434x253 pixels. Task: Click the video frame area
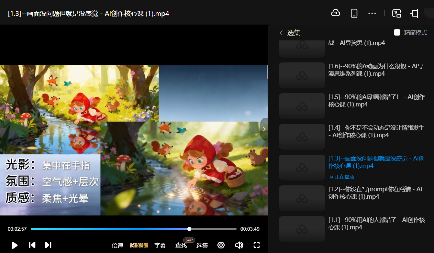coord(134,140)
